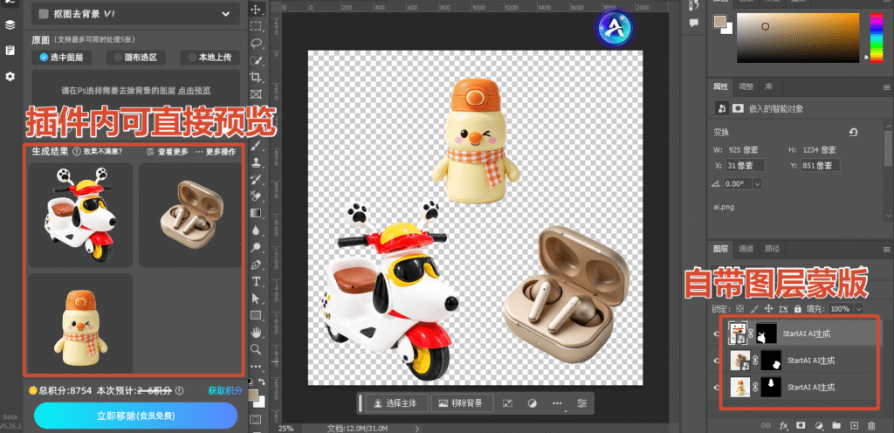Select the Dodge tool
Viewport: 894px width, 433px height.
[256, 247]
